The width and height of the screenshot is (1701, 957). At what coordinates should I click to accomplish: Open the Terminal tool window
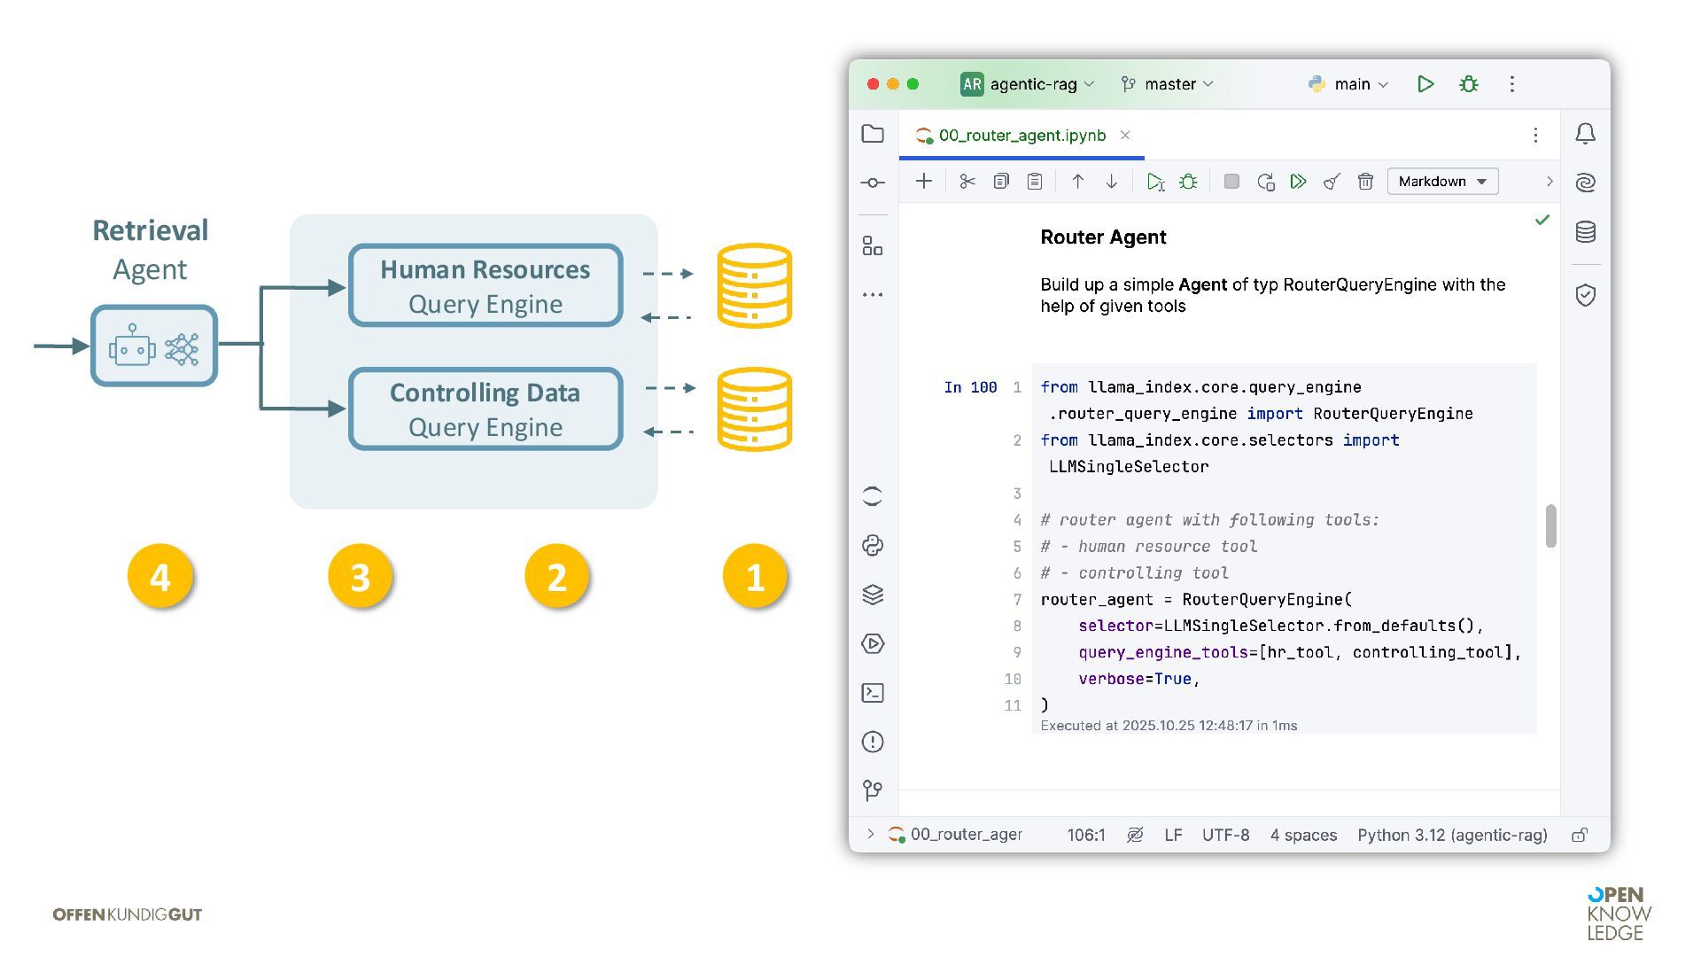[x=873, y=693]
